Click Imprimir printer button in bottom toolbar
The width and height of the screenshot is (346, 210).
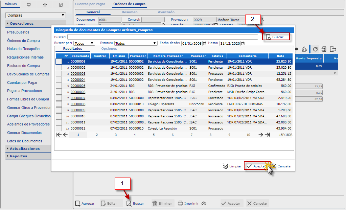point(188,204)
